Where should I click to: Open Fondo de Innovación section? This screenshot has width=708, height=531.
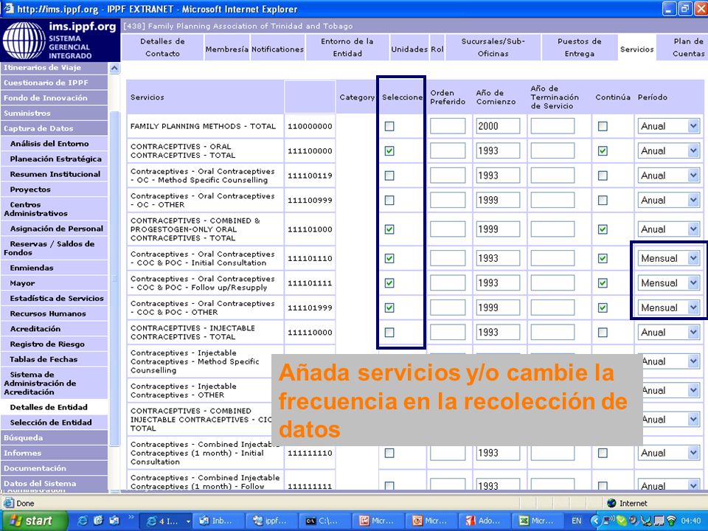coord(54,98)
